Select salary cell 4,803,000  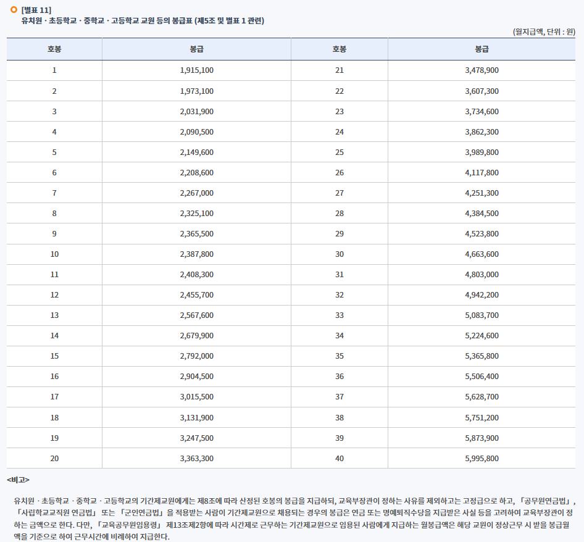tap(482, 275)
